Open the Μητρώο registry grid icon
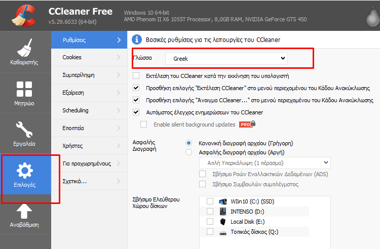The width and height of the screenshot is (380, 249). pos(24,89)
